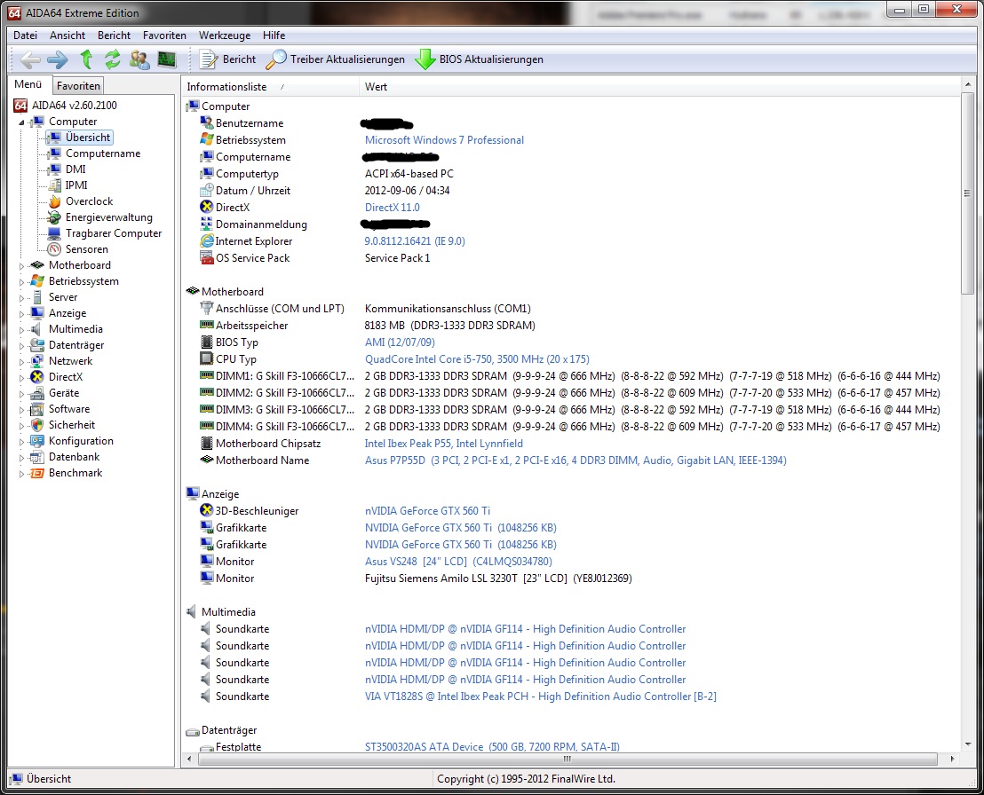Open the QuadCore Intel Core i5-750 link
Viewport: 984px width, 795px height.
tap(477, 358)
